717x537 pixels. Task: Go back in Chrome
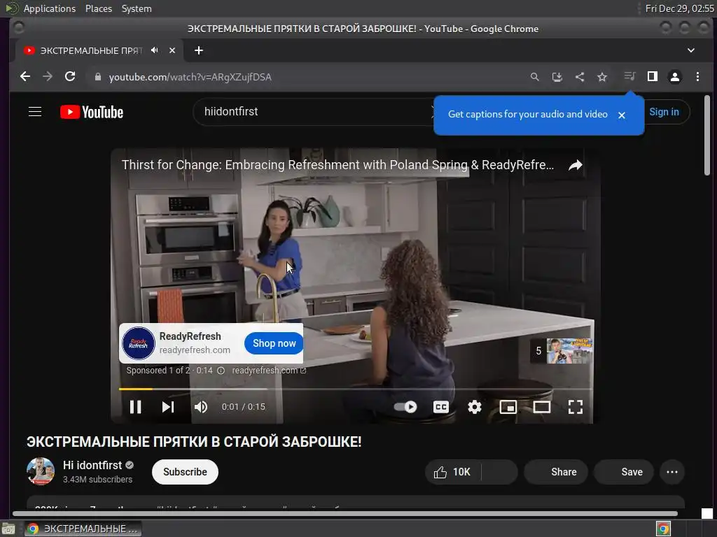point(25,77)
